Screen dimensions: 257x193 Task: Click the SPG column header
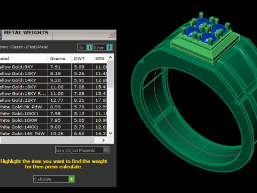point(100,58)
